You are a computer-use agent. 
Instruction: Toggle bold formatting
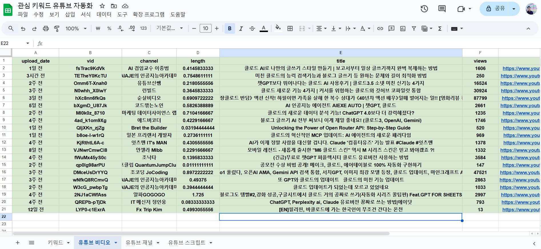tap(230, 29)
